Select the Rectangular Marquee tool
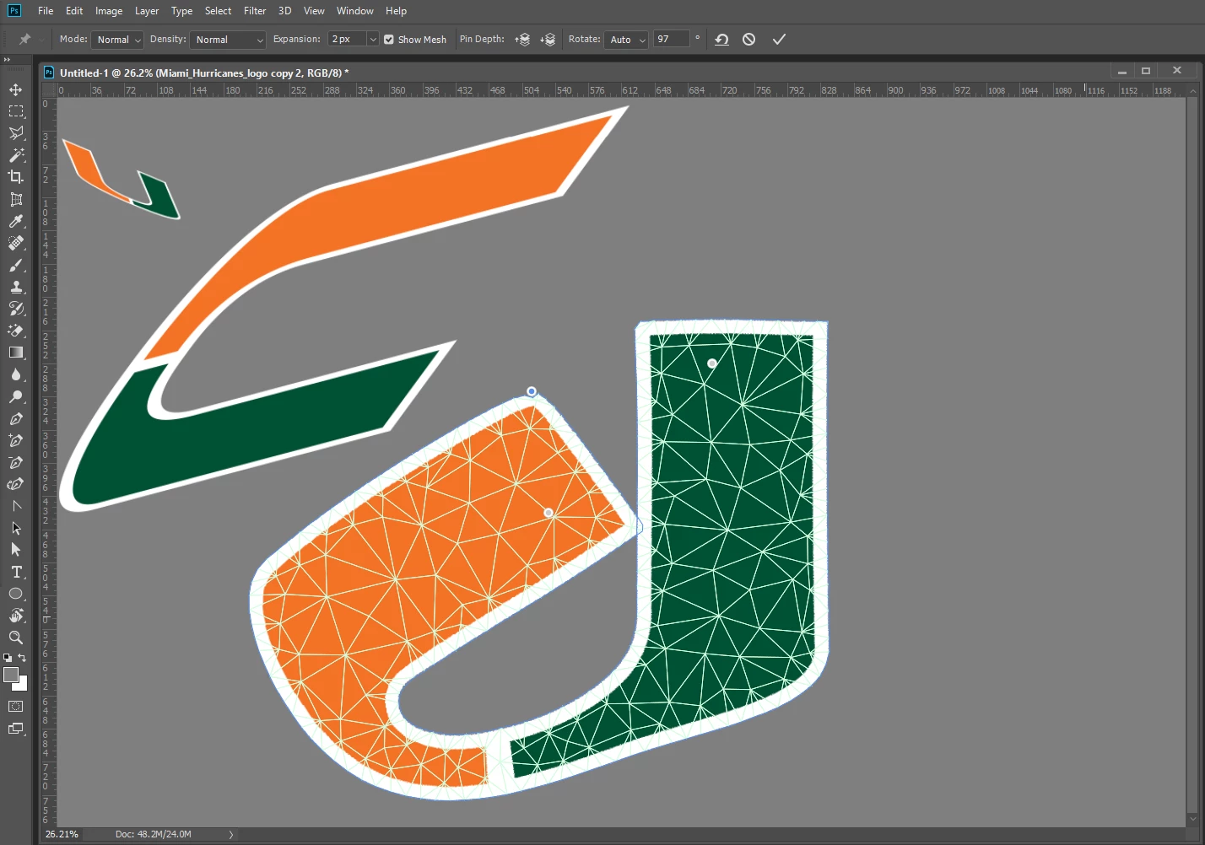The height and width of the screenshot is (845, 1205). pyautogui.click(x=16, y=111)
